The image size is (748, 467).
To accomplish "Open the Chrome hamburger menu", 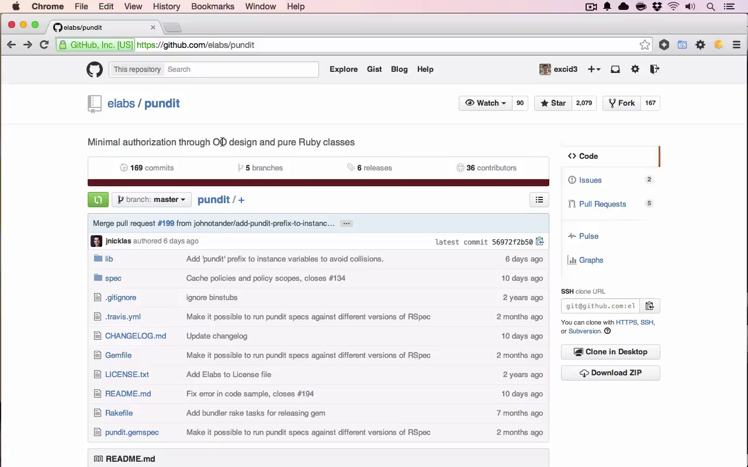I will (736, 45).
